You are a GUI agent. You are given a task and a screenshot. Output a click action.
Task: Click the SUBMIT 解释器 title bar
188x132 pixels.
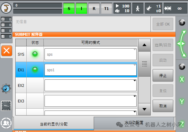pyautogui.click(x=94, y=35)
